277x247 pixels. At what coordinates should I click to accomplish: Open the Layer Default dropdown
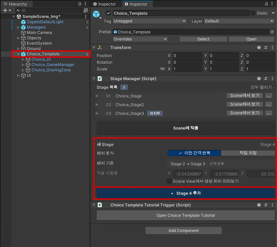click(x=239, y=21)
